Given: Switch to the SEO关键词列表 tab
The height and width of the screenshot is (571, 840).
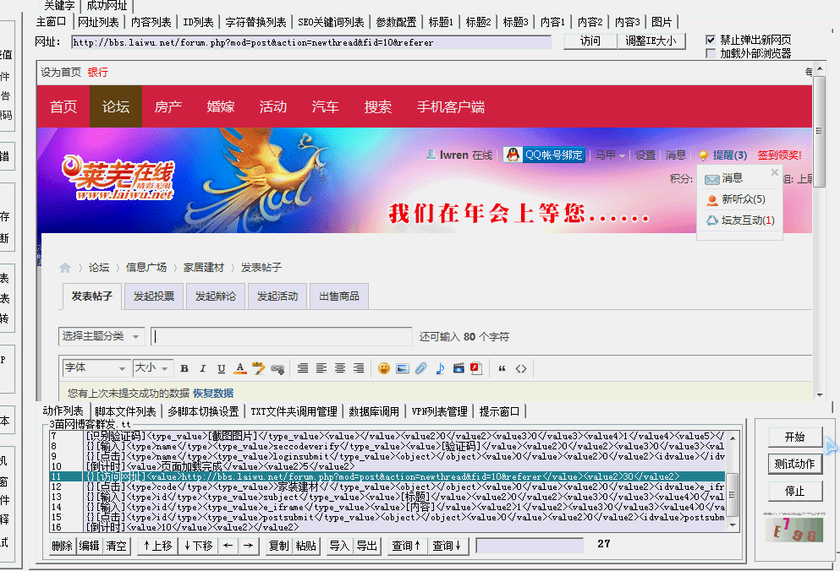Looking at the screenshot, I should 331,23.
